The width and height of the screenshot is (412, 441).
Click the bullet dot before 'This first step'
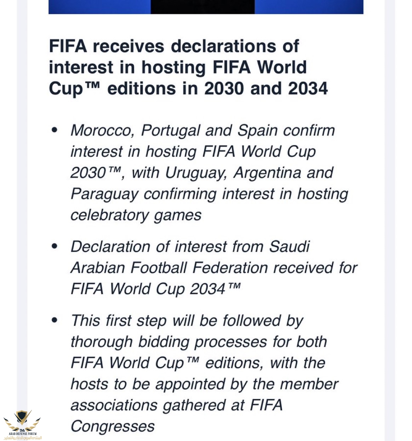pos(54,320)
